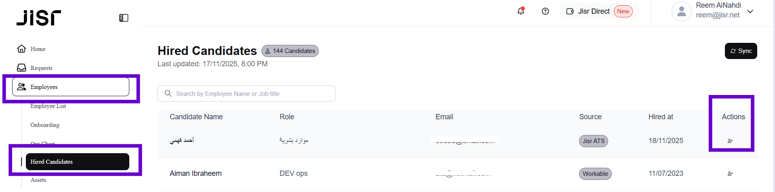Collapse the sidebar panel icon

coord(124,18)
